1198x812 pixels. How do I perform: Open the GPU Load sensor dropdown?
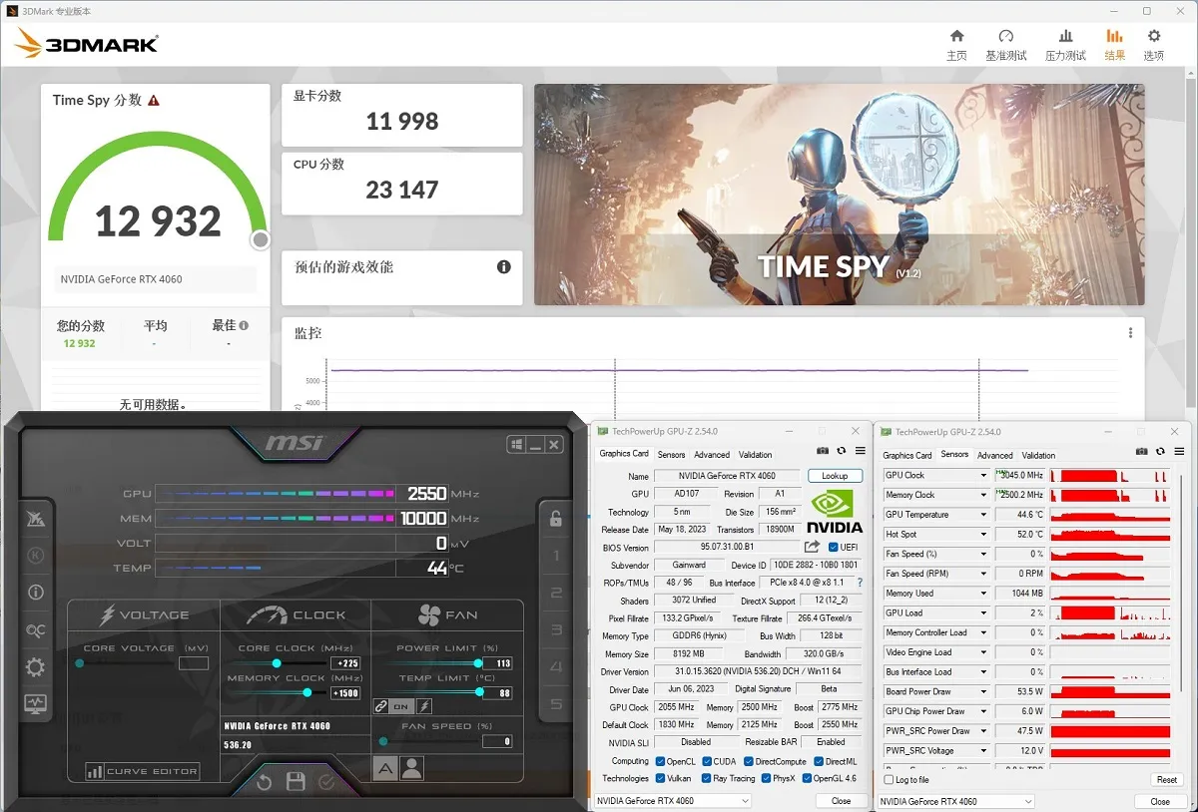point(983,613)
